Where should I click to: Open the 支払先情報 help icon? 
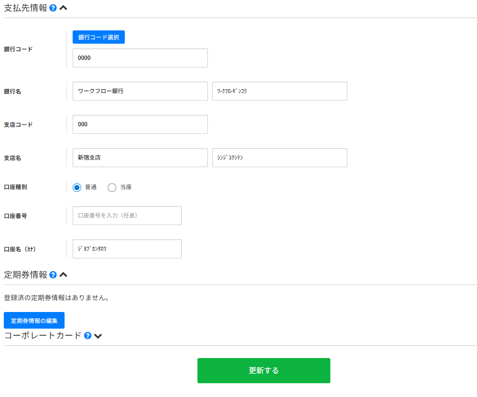53,8
